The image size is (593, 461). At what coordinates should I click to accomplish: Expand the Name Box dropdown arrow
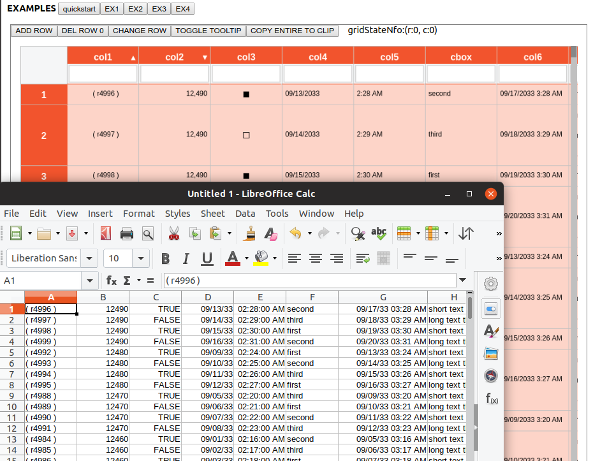[90, 281]
